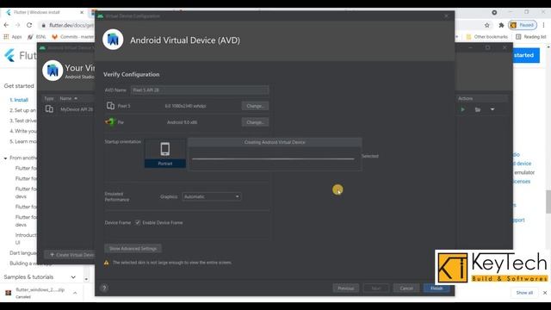Viewport: 551px width, 310px height.
Task: Click the Get started blue button
Action: (526, 55)
